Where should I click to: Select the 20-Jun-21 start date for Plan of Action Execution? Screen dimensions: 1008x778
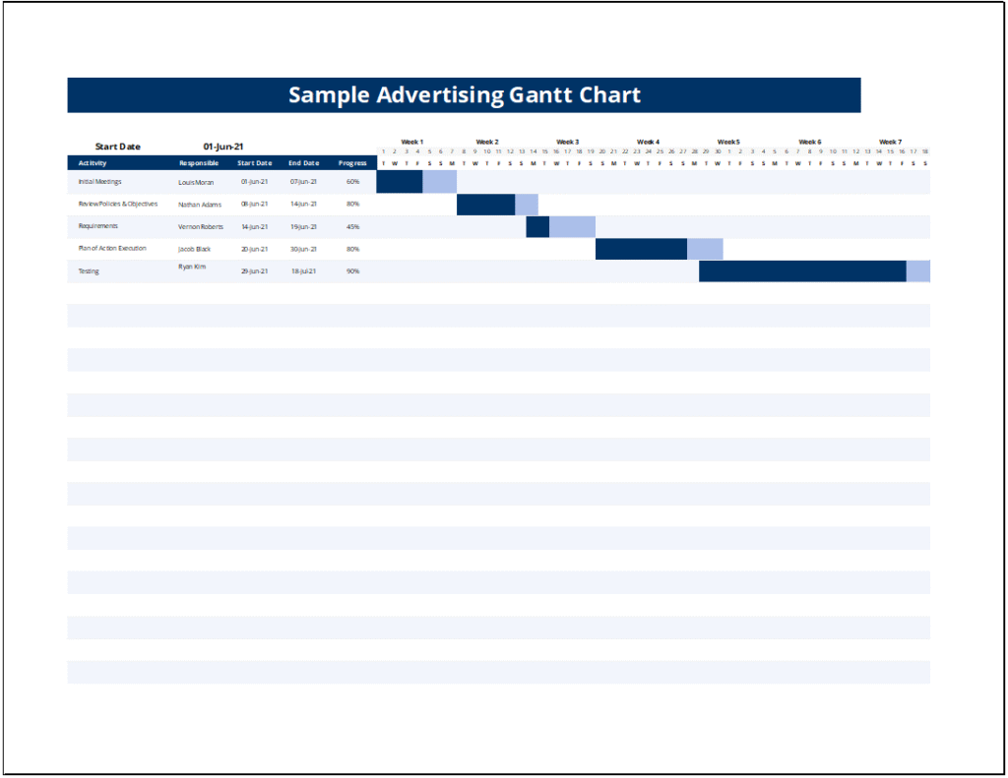click(254, 248)
